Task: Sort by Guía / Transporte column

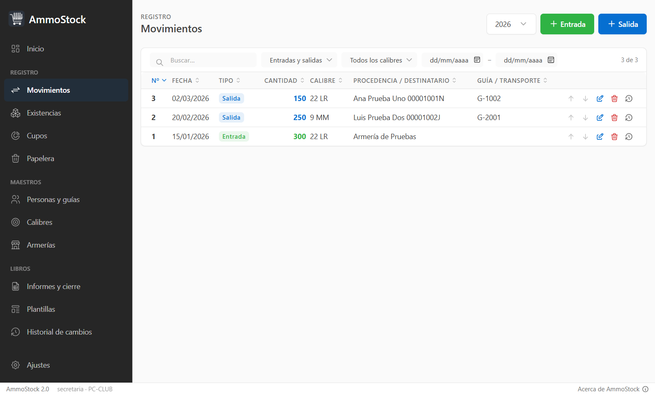Action: [512, 80]
